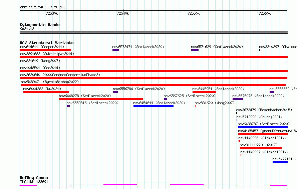Image resolution: width=297 pixels, height=189 pixels.
Task: Select the red bar under nsv4185457
Action: point(263,134)
